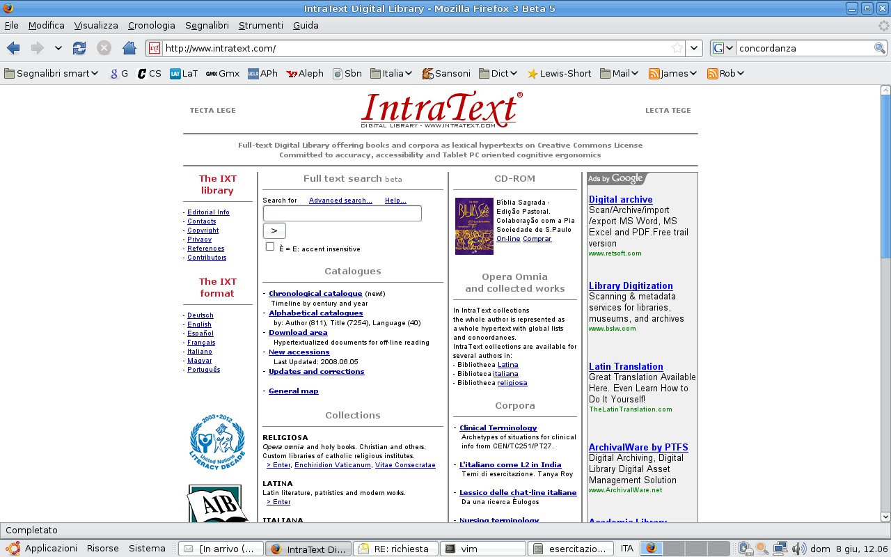
Task: Open the Sistema panel menu
Action: [147, 549]
